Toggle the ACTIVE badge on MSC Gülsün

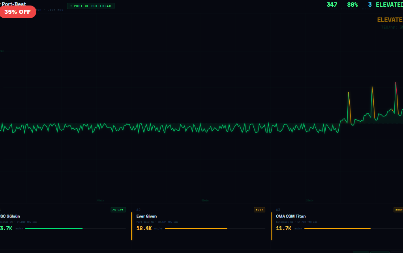118,210
